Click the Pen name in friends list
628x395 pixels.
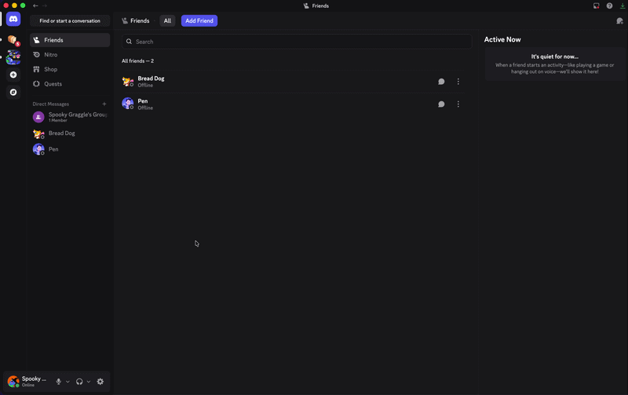[143, 101]
